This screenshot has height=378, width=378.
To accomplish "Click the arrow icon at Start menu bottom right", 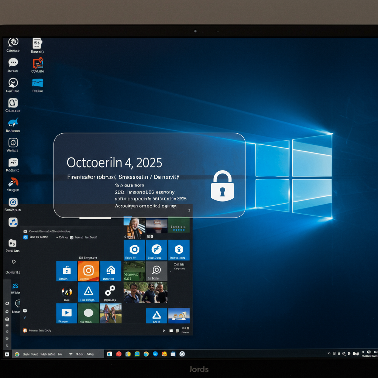I will (x=164, y=330).
